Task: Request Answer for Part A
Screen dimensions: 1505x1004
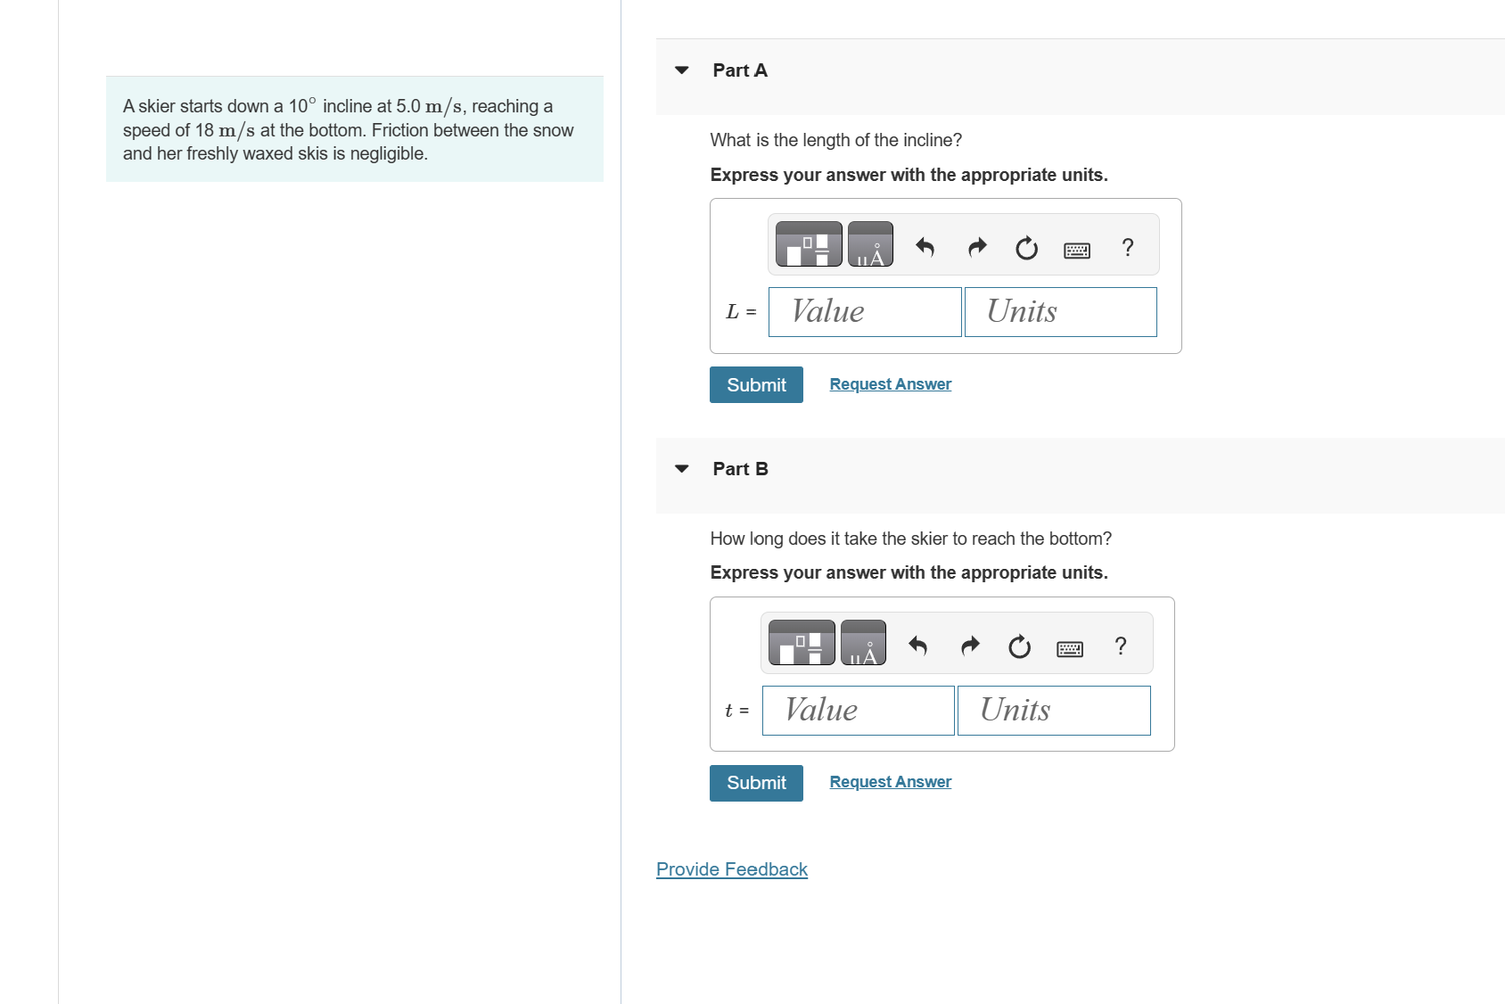Action: click(890, 384)
